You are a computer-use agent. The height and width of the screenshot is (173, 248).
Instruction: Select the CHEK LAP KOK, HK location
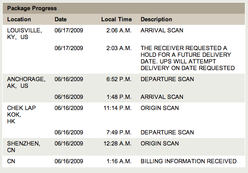click(21, 114)
